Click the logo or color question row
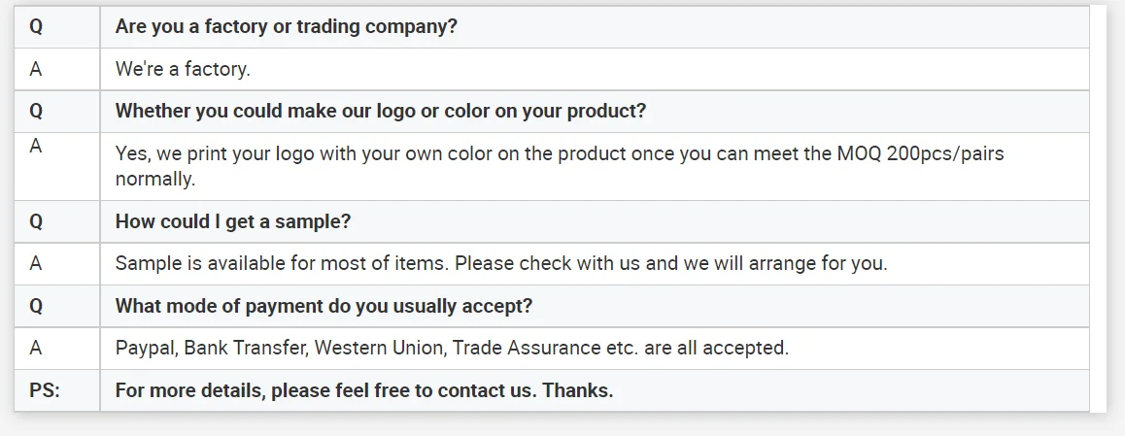This screenshot has width=1125, height=436. coord(380,111)
